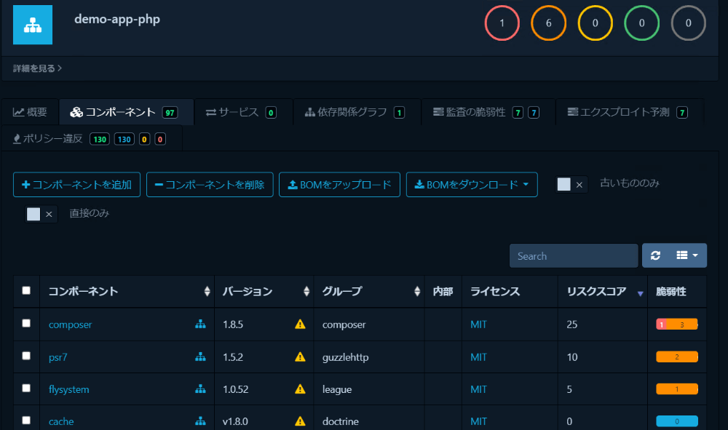The image size is (728, 430).
Task: Open the composer component link
Action: (70, 325)
